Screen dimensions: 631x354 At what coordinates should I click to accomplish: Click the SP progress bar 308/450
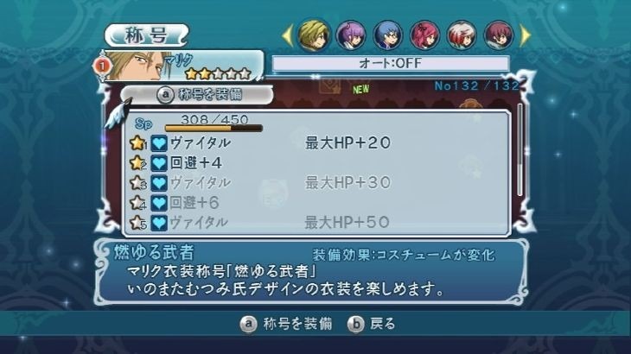tap(214, 128)
